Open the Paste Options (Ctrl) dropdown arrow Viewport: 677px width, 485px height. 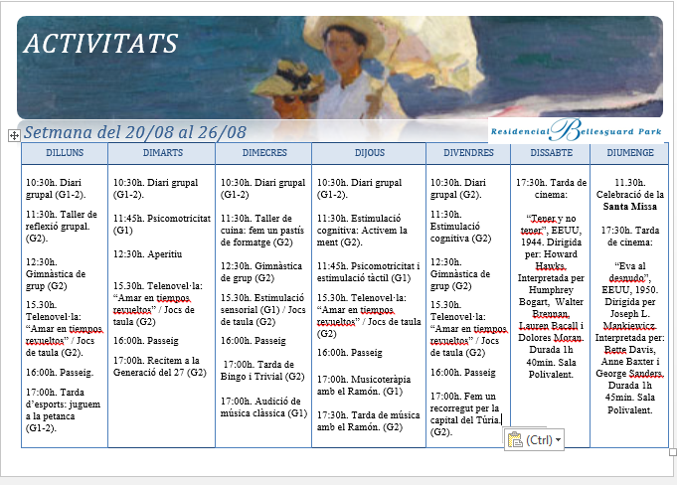559,439
